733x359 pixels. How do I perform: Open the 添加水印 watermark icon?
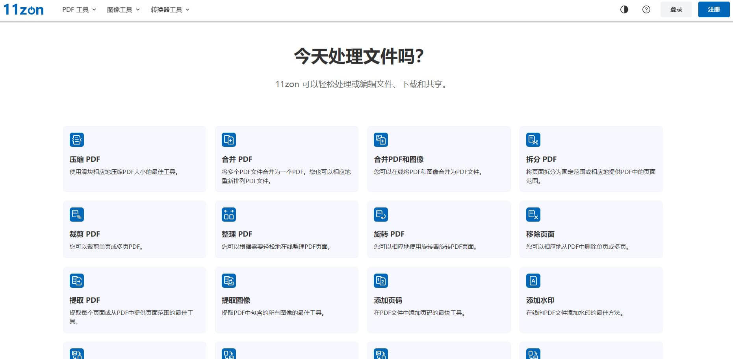[x=533, y=281]
